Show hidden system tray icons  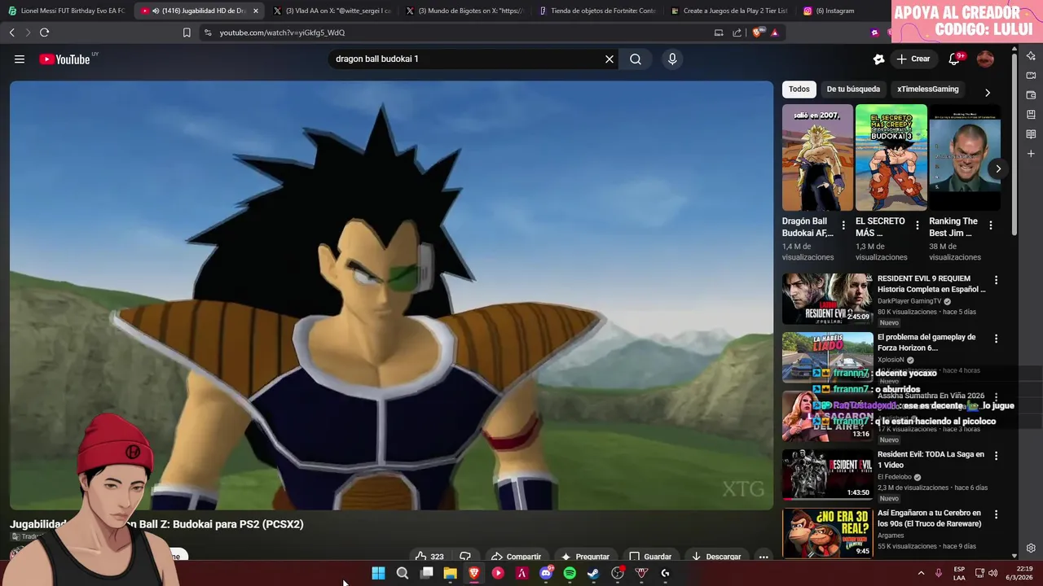click(921, 573)
